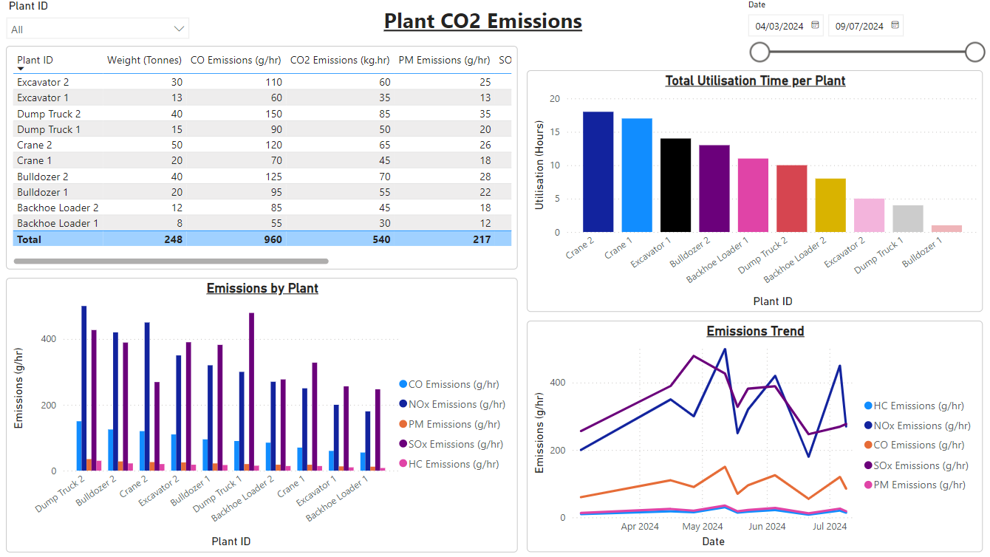Click the right handle of the date slider
This screenshot has height=557, width=990.
coord(975,52)
